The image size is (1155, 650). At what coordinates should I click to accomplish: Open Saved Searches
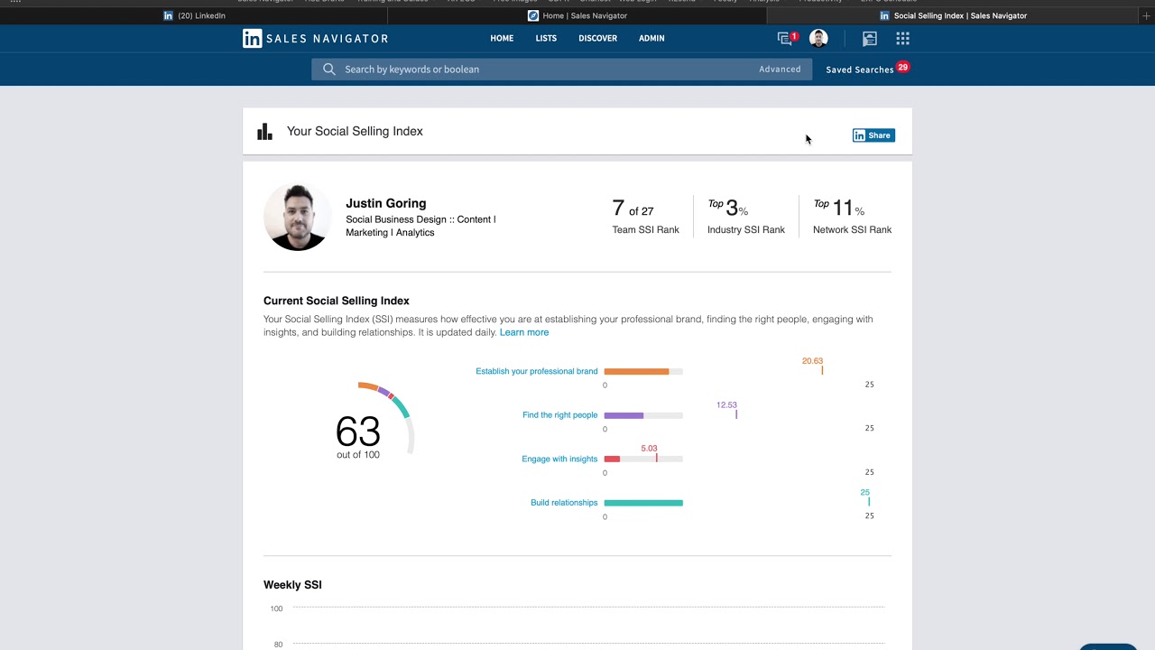(x=859, y=70)
